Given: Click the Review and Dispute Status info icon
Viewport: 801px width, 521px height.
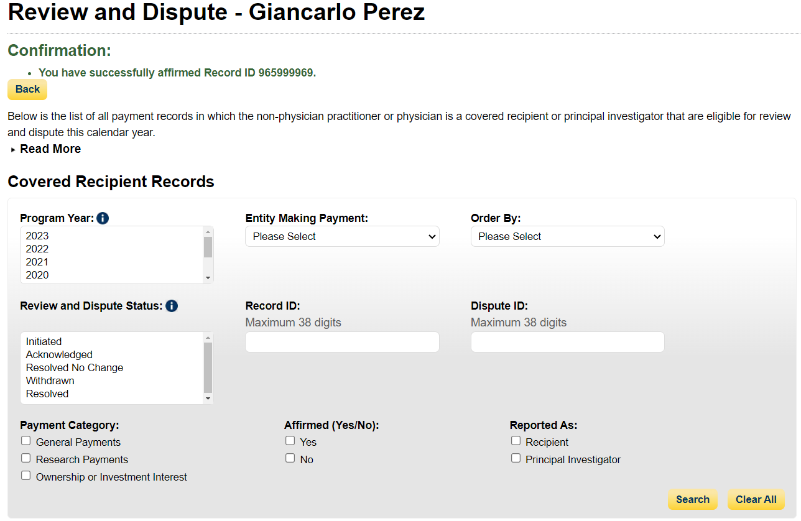Looking at the screenshot, I should (x=172, y=306).
